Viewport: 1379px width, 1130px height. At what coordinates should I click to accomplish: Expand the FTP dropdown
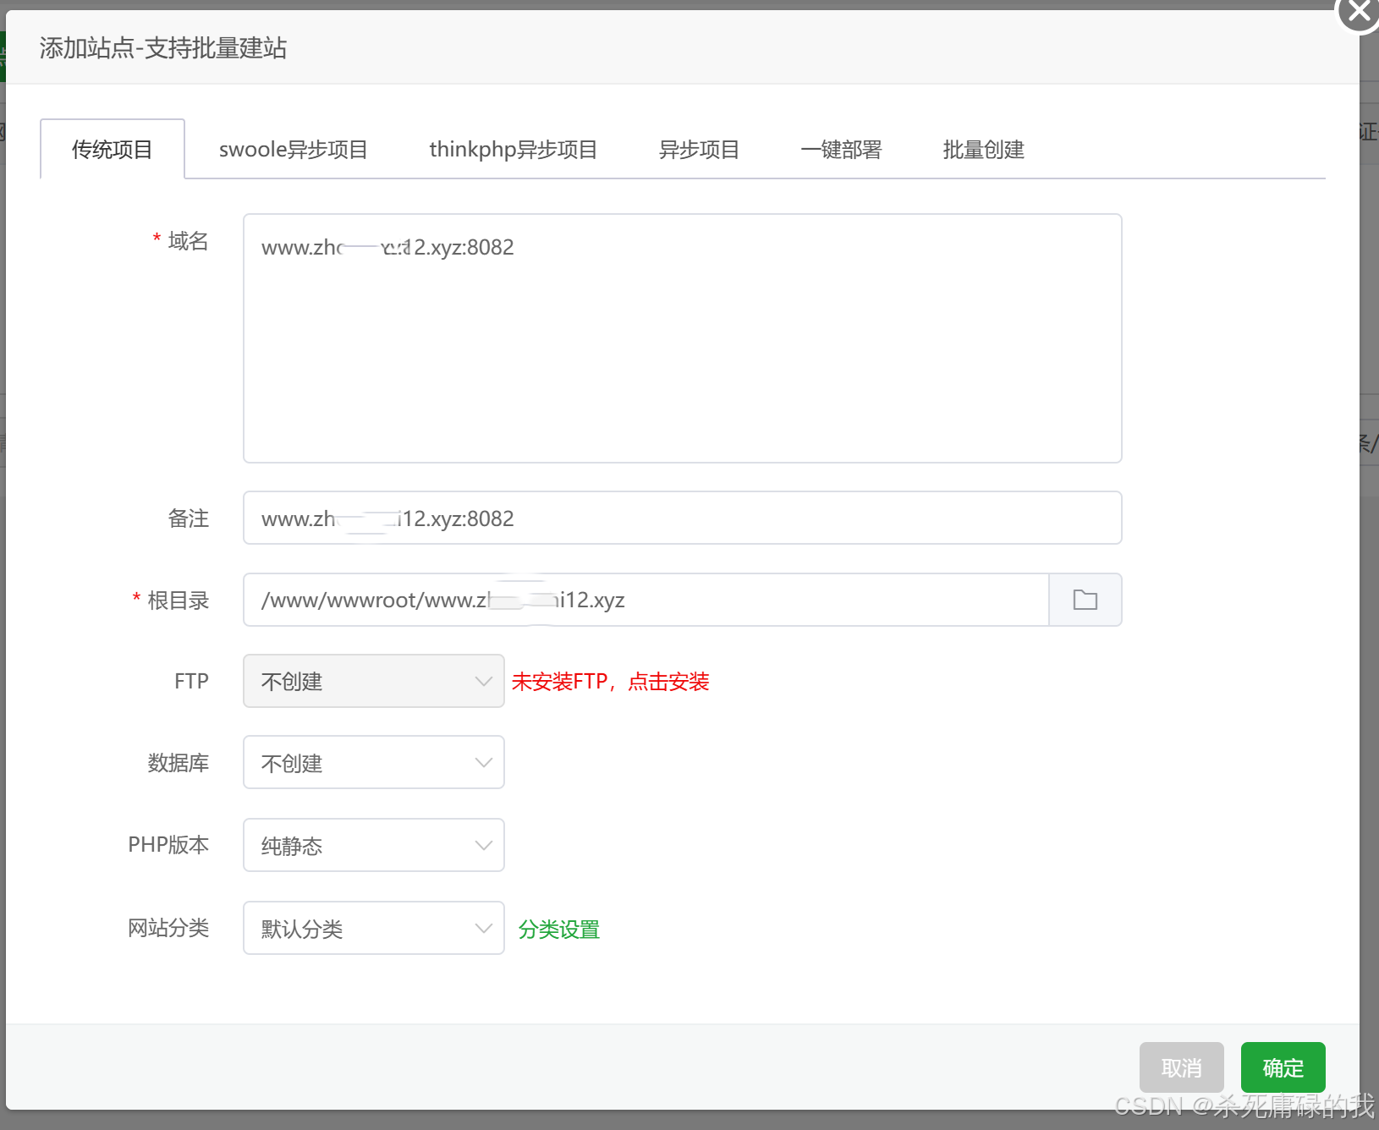[x=373, y=681]
